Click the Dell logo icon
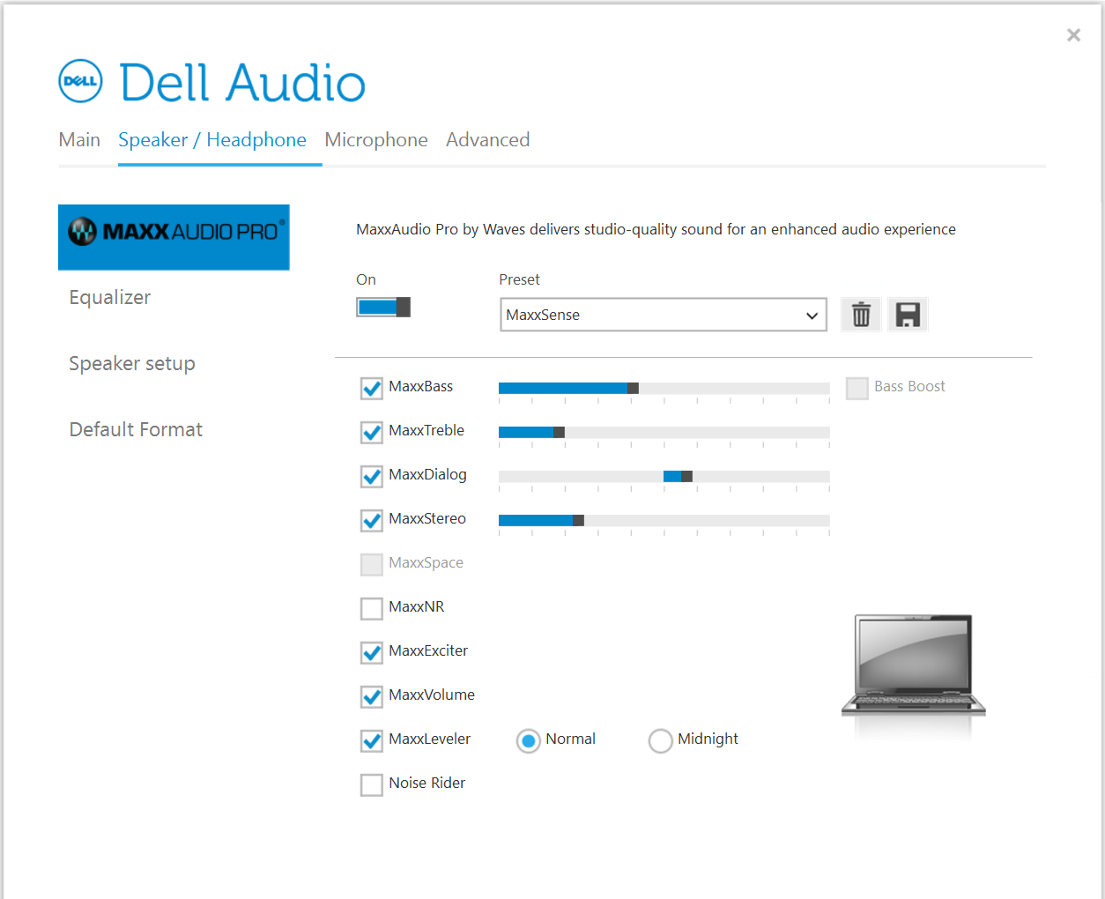This screenshot has height=899, width=1105. click(x=80, y=81)
